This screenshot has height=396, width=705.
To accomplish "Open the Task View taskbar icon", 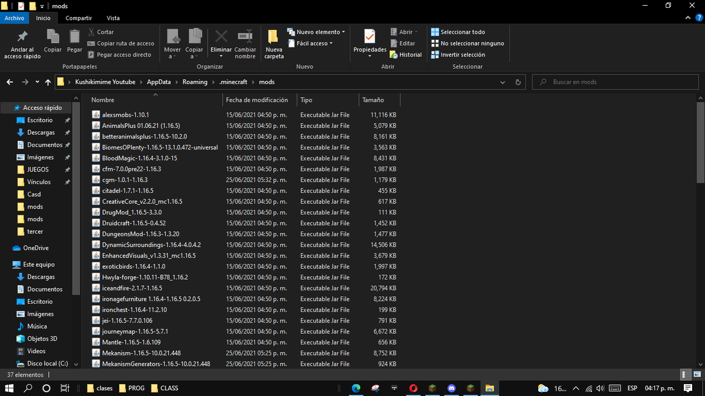I will 65,388.
